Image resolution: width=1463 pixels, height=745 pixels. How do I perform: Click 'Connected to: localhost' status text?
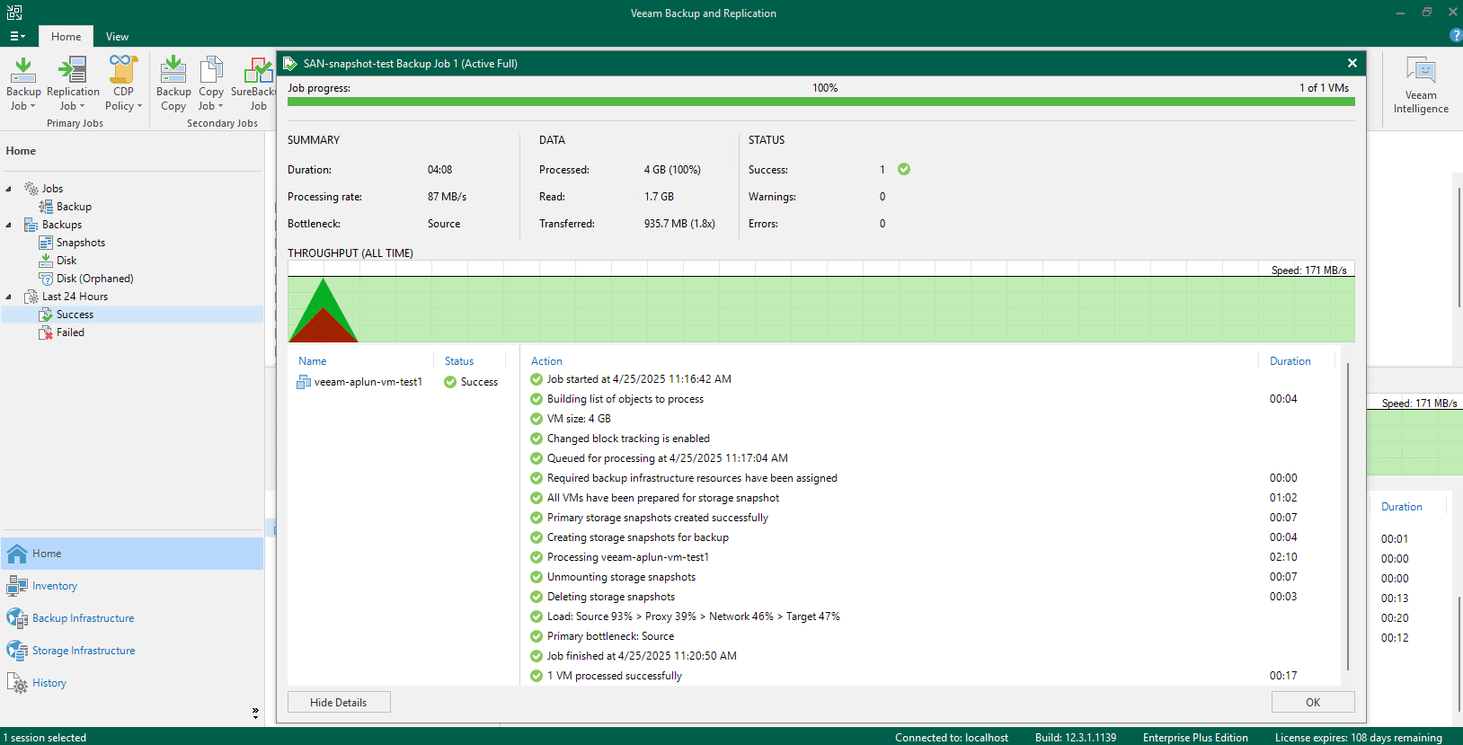(952, 738)
